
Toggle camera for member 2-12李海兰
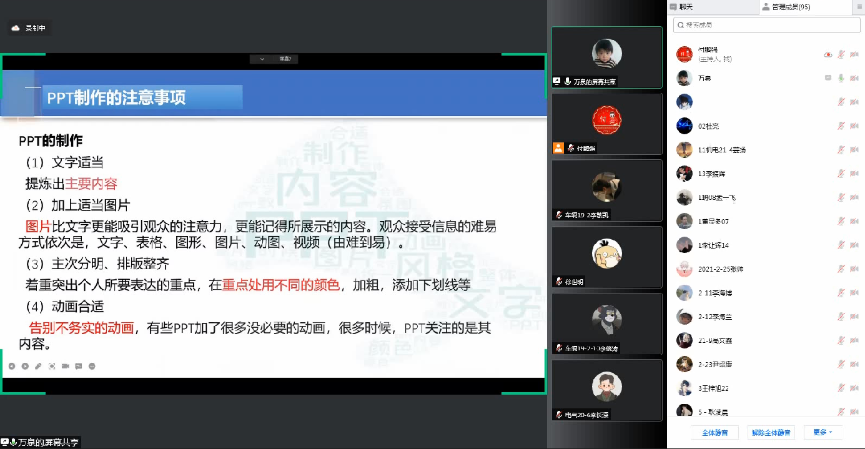854,317
